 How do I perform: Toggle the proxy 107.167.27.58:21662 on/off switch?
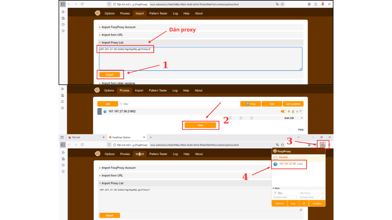(x=284, y=112)
